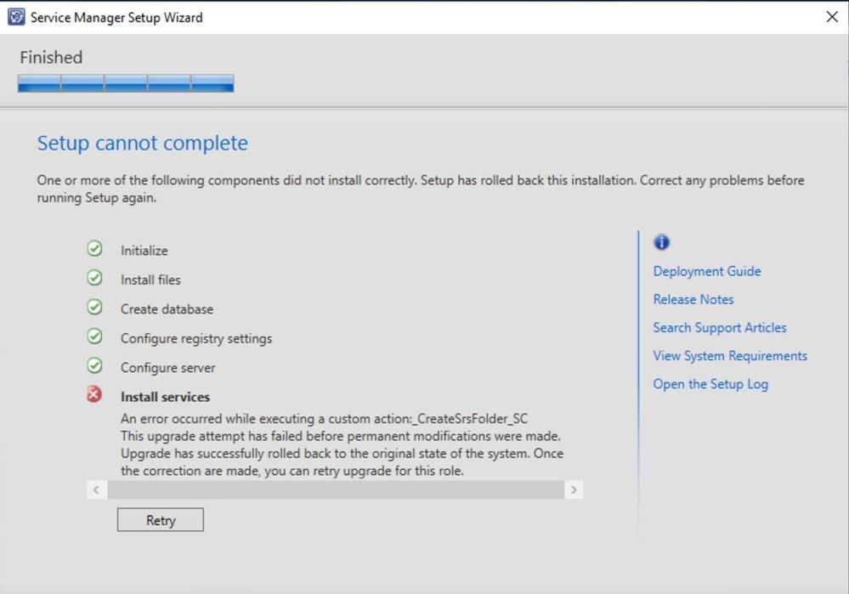Click the left arrow of the horizontal scrollbar
The height and width of the screenshot is (594, 849).
pyautogui.click(x=96, y=490)
